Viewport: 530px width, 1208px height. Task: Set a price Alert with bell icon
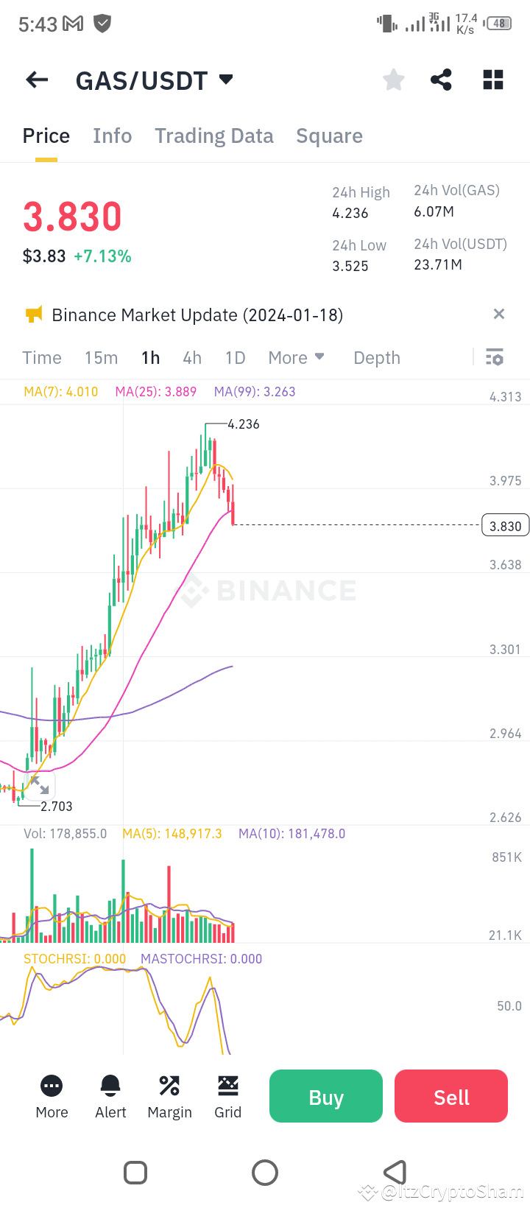click(110, 1097)
